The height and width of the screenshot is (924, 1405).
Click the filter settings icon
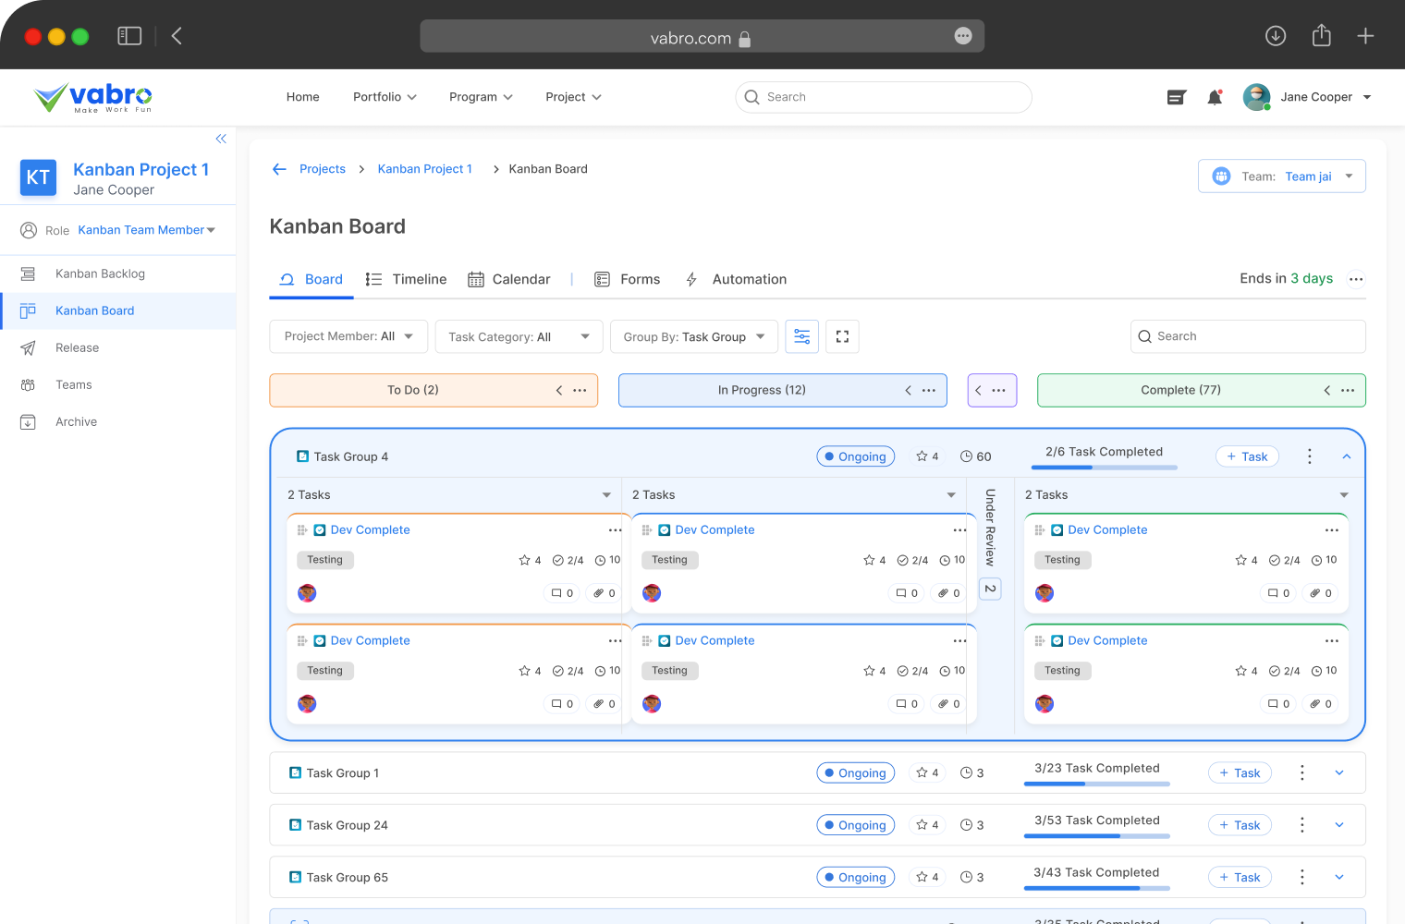pos(801,336)
